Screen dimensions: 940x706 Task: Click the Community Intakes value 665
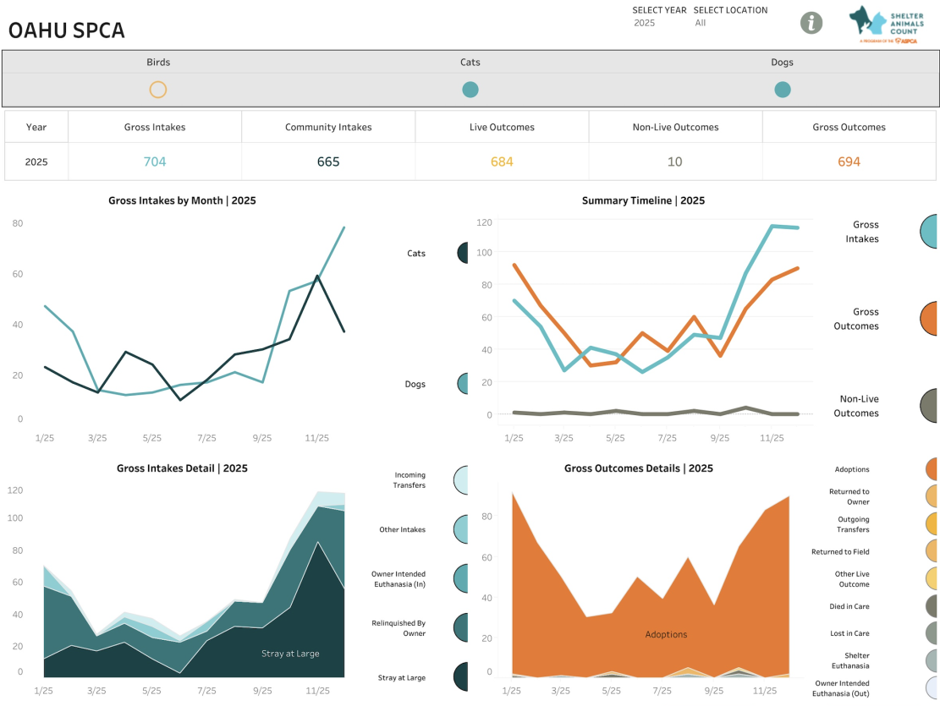[328, 161]
